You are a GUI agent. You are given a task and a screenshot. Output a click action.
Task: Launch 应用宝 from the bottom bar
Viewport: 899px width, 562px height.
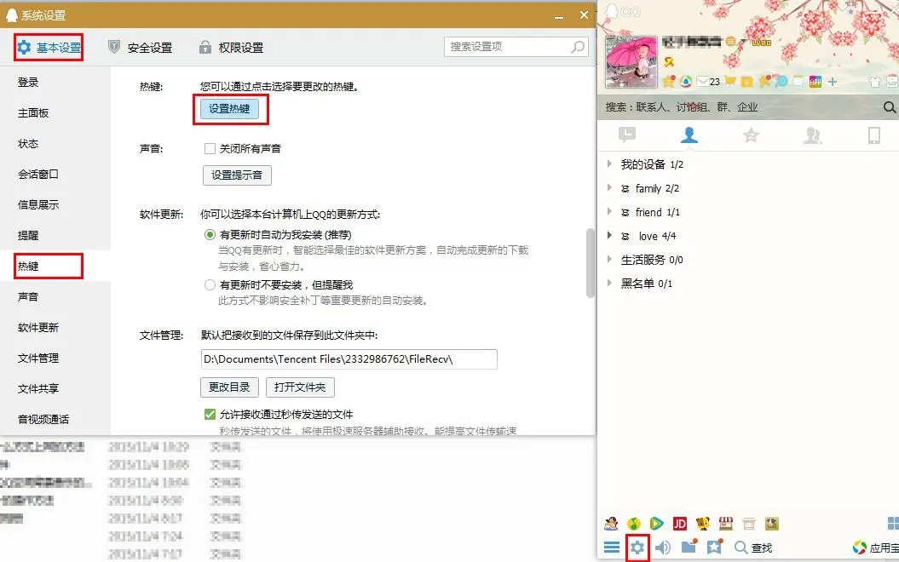pyautogui.click(x=869, y=548)
